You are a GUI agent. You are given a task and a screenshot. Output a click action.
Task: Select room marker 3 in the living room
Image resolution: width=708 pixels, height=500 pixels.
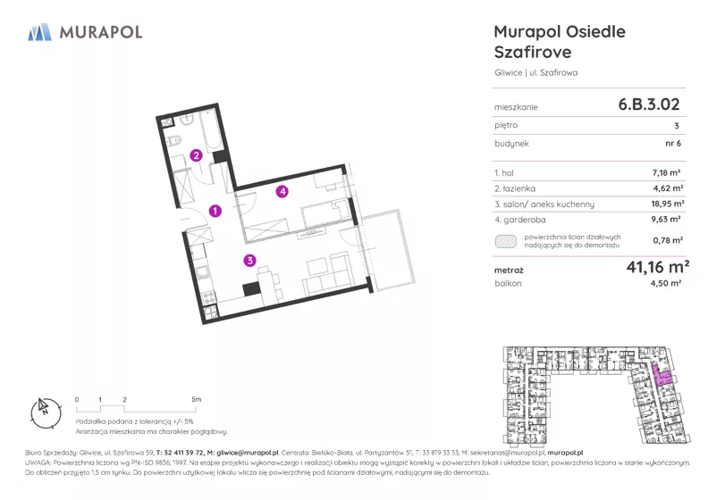[x=249, y=260]
